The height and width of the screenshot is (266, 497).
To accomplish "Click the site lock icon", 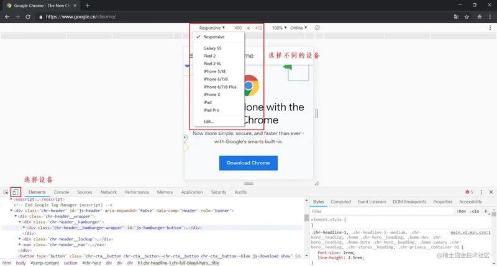I will 40,17.
